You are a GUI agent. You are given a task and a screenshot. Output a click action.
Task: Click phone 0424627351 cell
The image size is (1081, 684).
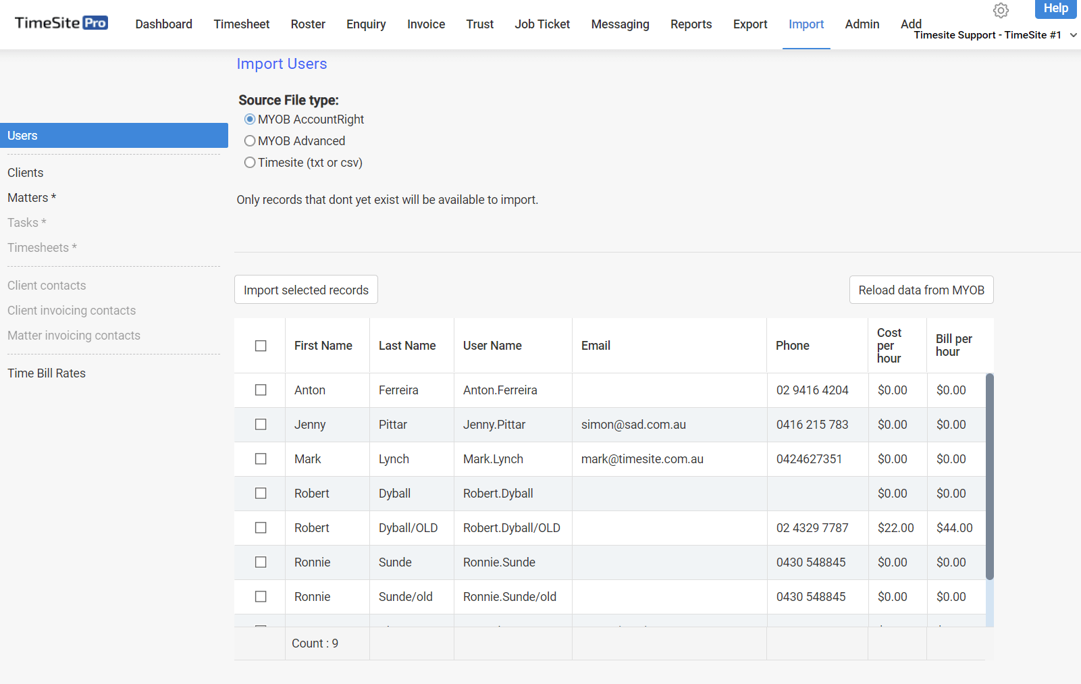point(818,459)
